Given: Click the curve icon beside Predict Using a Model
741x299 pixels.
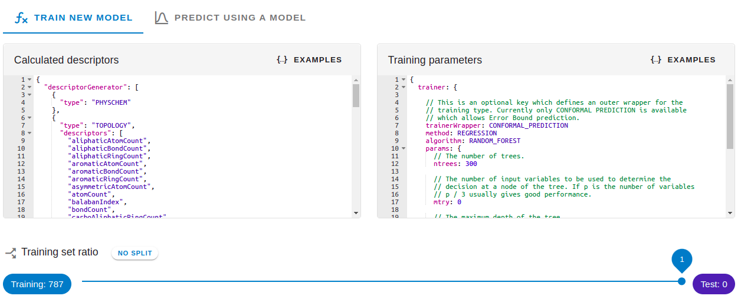Looking at the screenshot, I should click(x=162, y=18).
